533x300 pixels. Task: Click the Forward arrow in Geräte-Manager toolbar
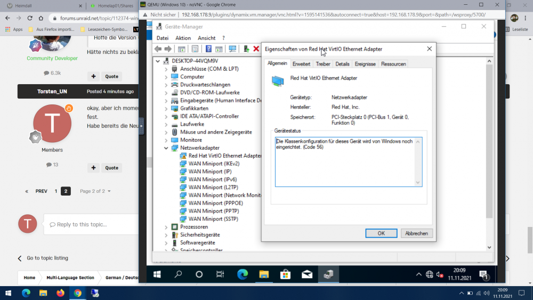(x=168, y=49)
